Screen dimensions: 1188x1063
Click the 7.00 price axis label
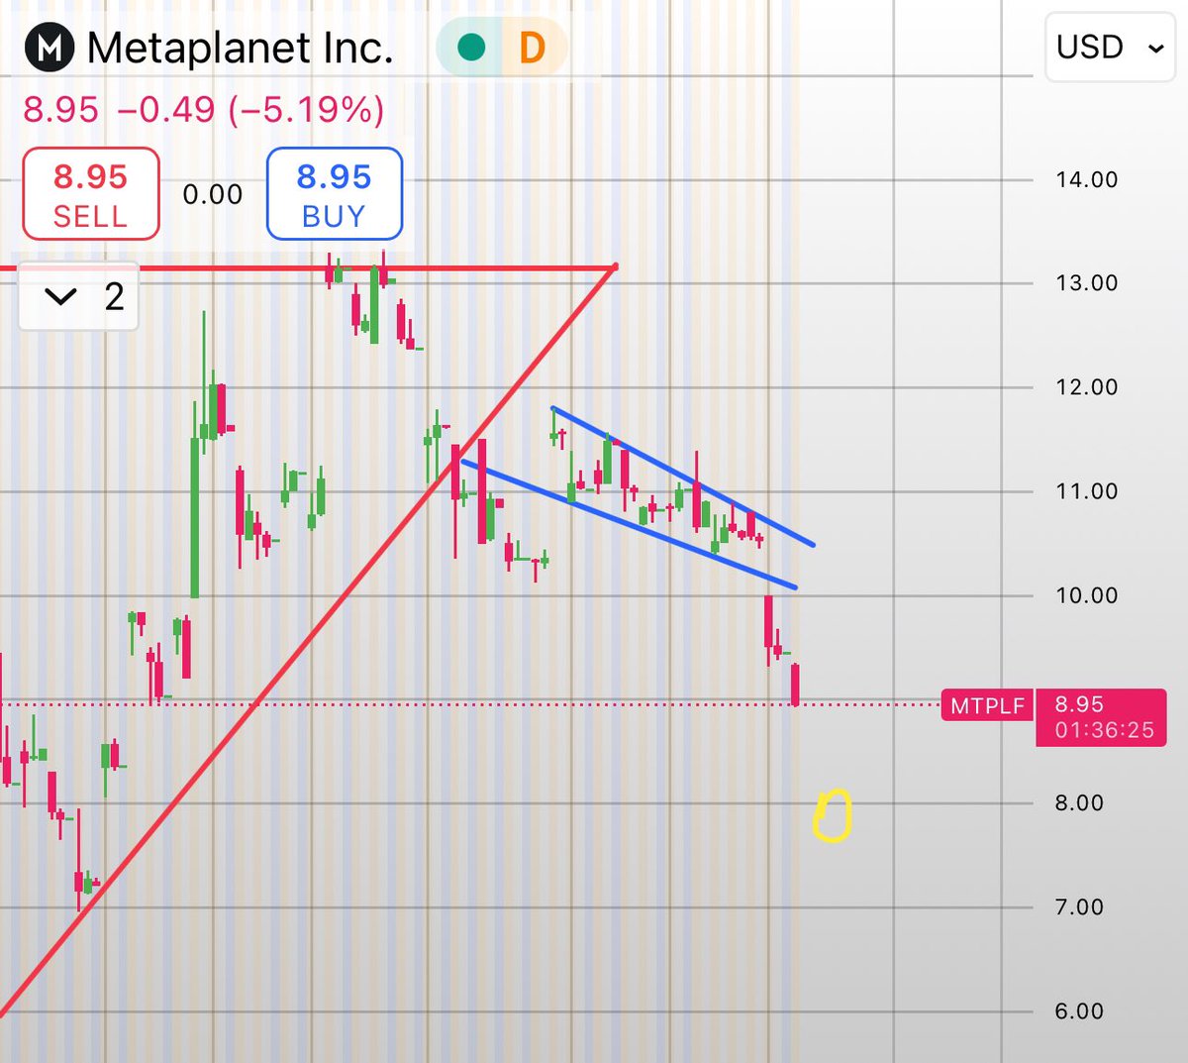(x=1079, y=906)
